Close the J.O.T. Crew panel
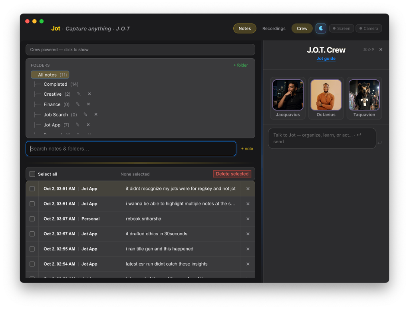The height and width of the screenshot is (309, 409). [x=381, y=49]
